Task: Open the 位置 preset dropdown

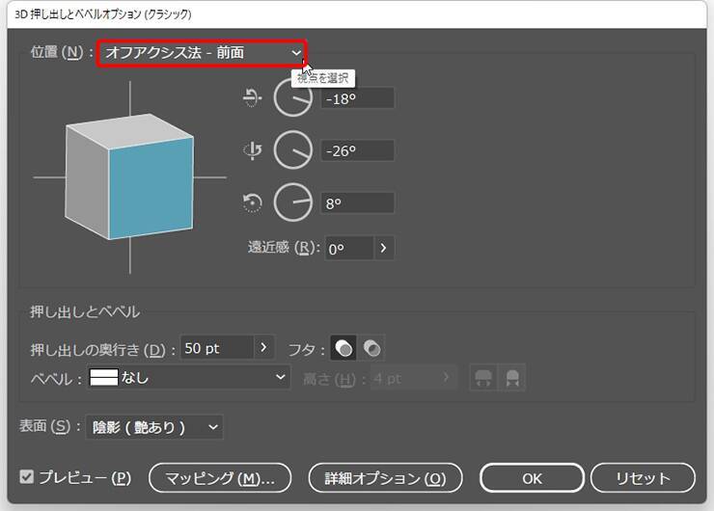Action: pos(202,53)
